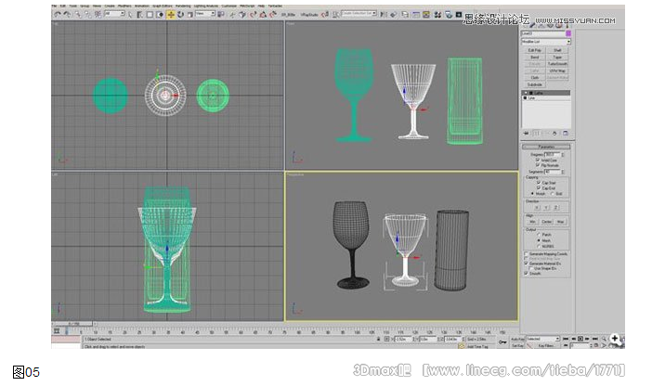This screenshot has width=652, height=386.
Task: Toggle the Cap End checkbox
Action: 539,187
